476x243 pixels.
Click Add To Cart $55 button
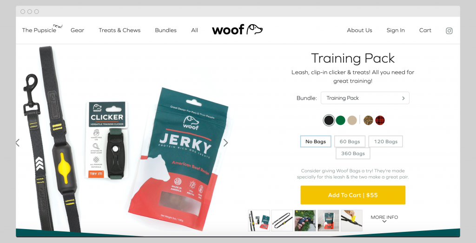point(353,195)
